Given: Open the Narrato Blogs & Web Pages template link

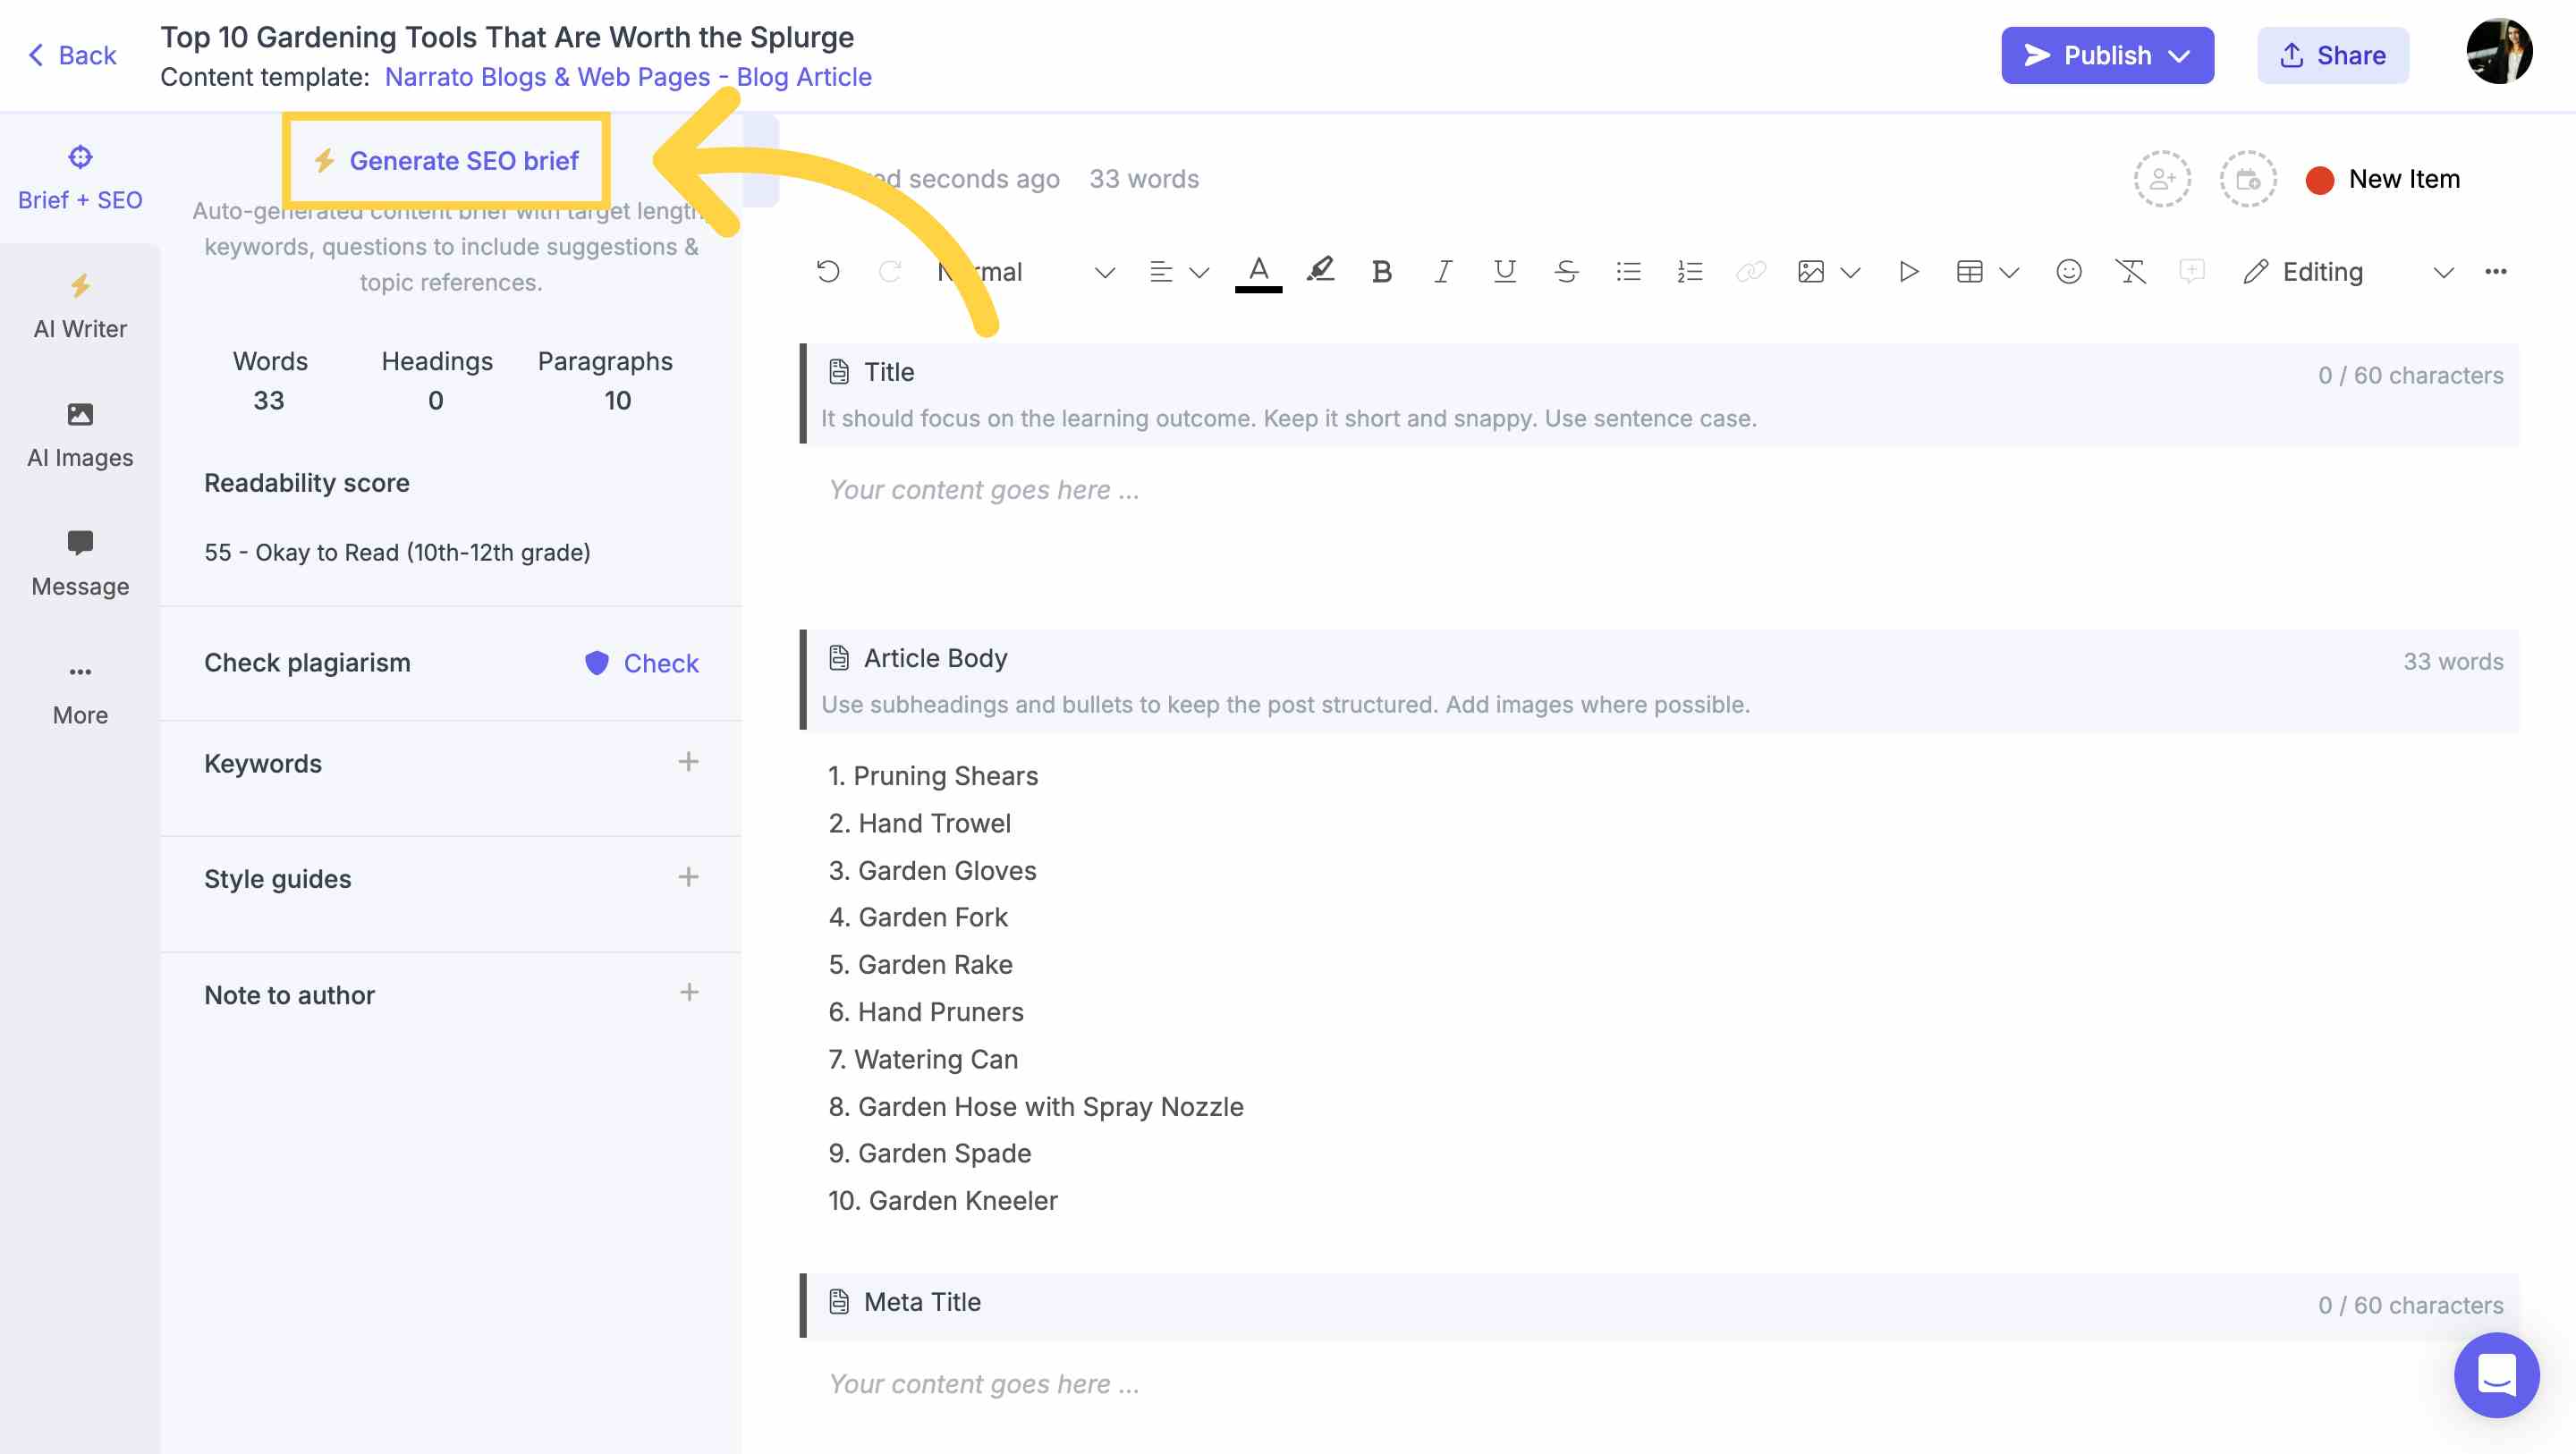Looking at the screenshot, I should point(628,77).
